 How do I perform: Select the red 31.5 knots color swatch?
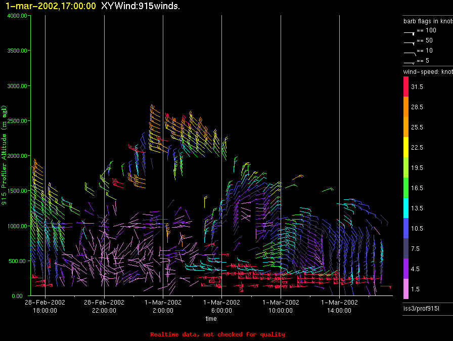(x=406, y=87)
